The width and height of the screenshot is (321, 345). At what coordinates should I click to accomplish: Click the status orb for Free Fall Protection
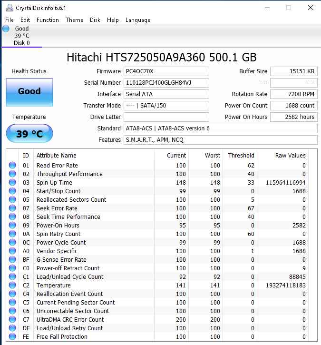[12, 336]
